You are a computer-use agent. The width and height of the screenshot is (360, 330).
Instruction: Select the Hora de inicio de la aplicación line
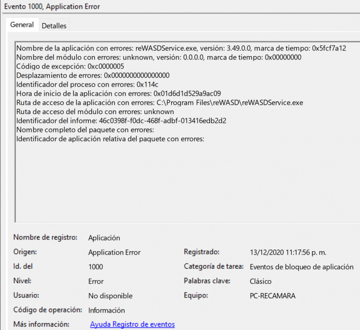click(118, 93)
